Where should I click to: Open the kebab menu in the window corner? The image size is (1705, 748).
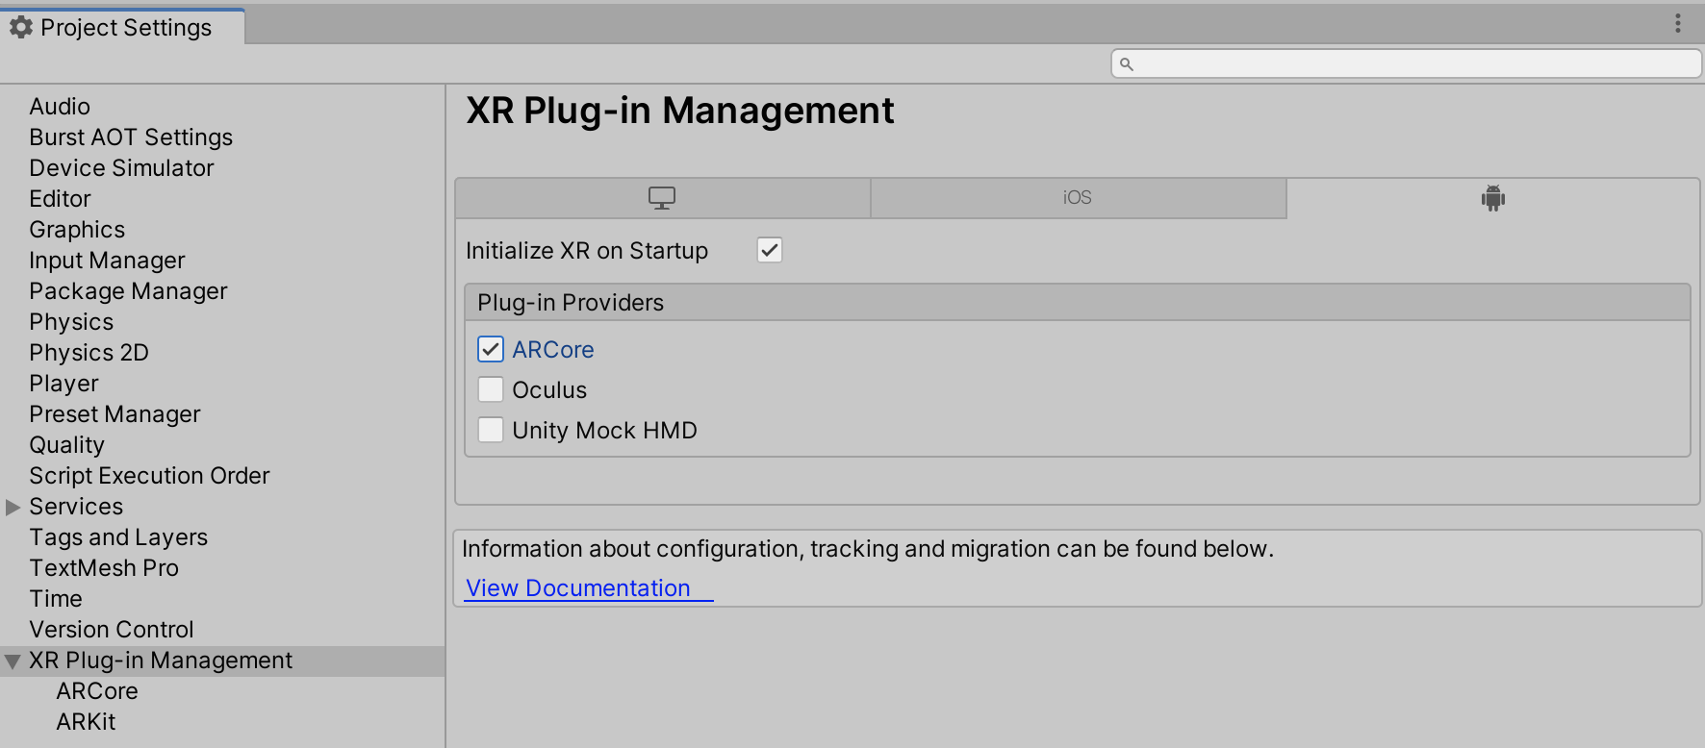1678,23
